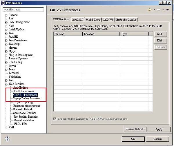Image resolution: width=174 pixels, height=146 pixels.
Task: Expand the Java EE node
Action: [x=6, y=37]
